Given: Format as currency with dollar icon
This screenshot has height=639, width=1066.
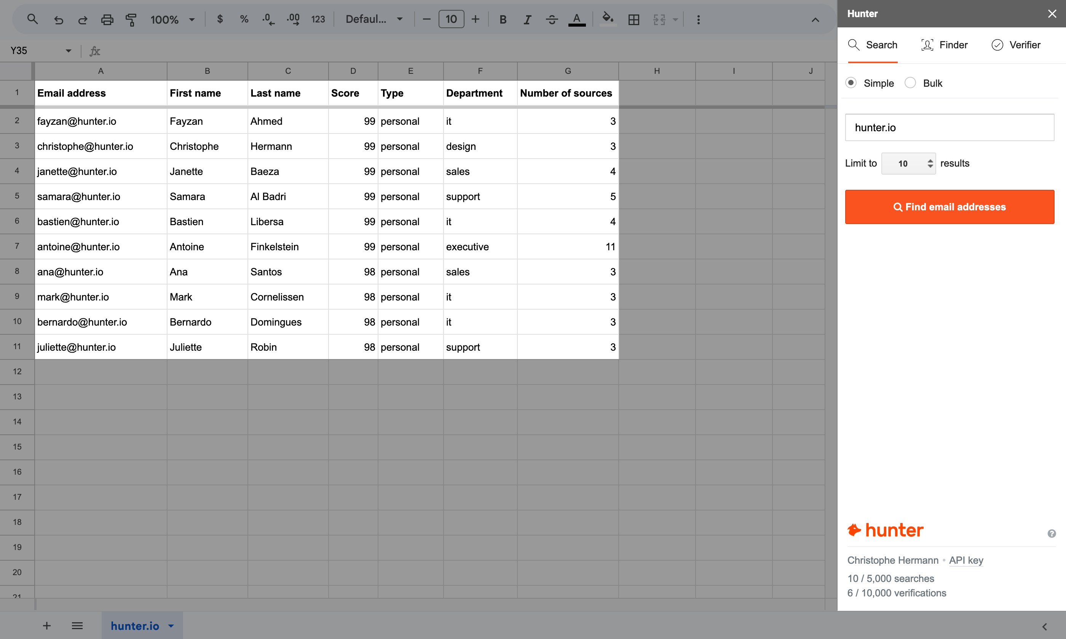Looking at the screenshot, I should tap(220, 19).
